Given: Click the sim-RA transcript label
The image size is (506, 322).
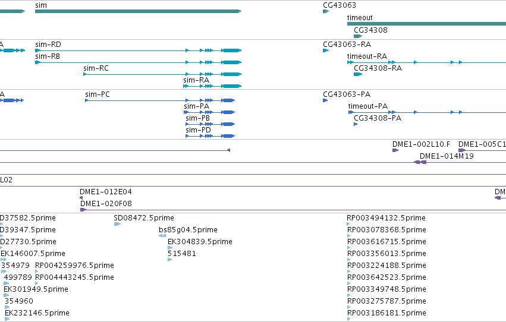Looking at the screenshot, I should coord(196,80).
